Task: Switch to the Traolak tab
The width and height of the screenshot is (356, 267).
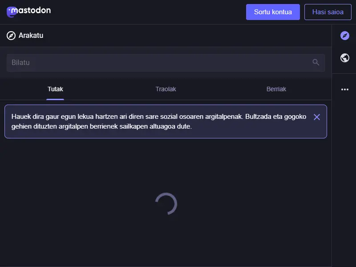Action: [x=166, y=89]
